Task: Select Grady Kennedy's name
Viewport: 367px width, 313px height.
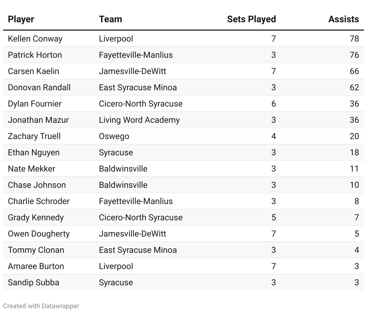Action: point(36,218)
